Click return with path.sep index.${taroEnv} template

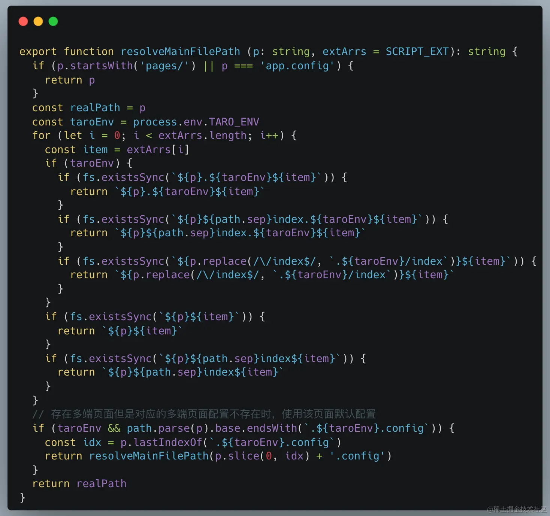[218, 233]
